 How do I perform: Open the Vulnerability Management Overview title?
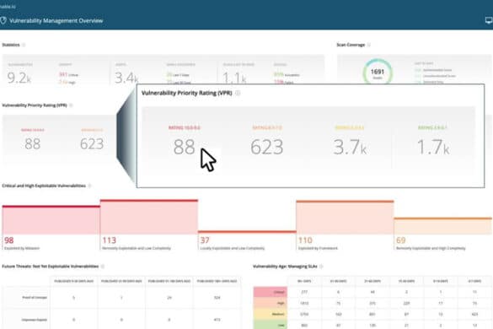(56, 21)
